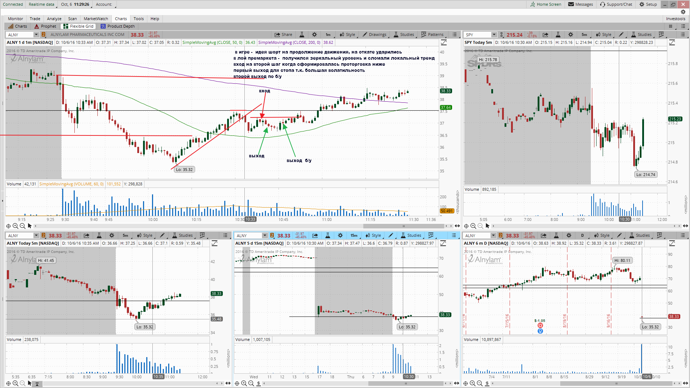Open Home Screen
The height and width of the screenshot is (388, 690).
[x=546, y=4]
